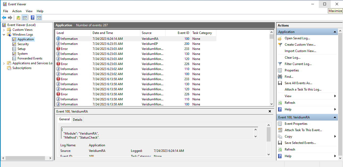Collapse the Application actions section

[x=335, y=32]
